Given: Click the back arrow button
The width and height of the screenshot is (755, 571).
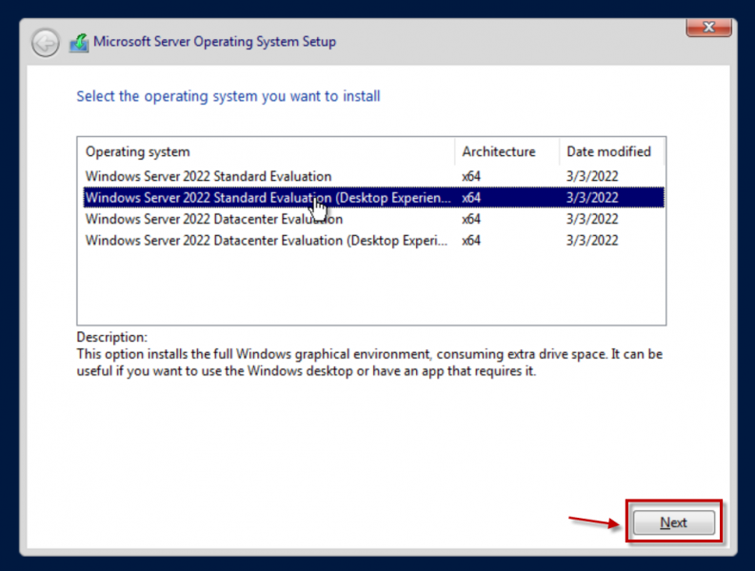Looking at the screenshot, I should click(x=46, y=43).
